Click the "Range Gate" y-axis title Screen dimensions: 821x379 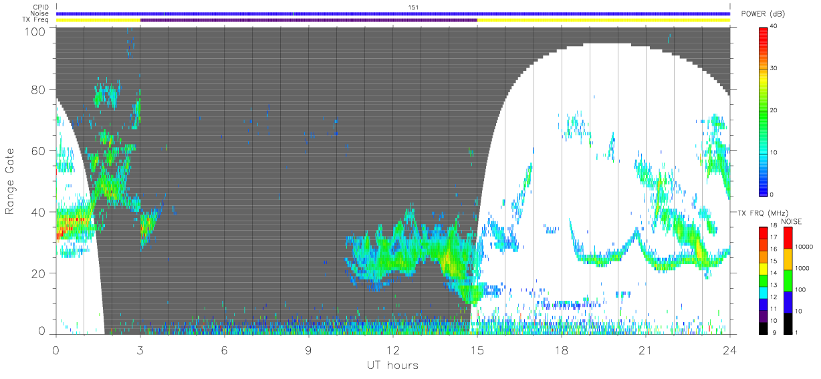(10, 182)
